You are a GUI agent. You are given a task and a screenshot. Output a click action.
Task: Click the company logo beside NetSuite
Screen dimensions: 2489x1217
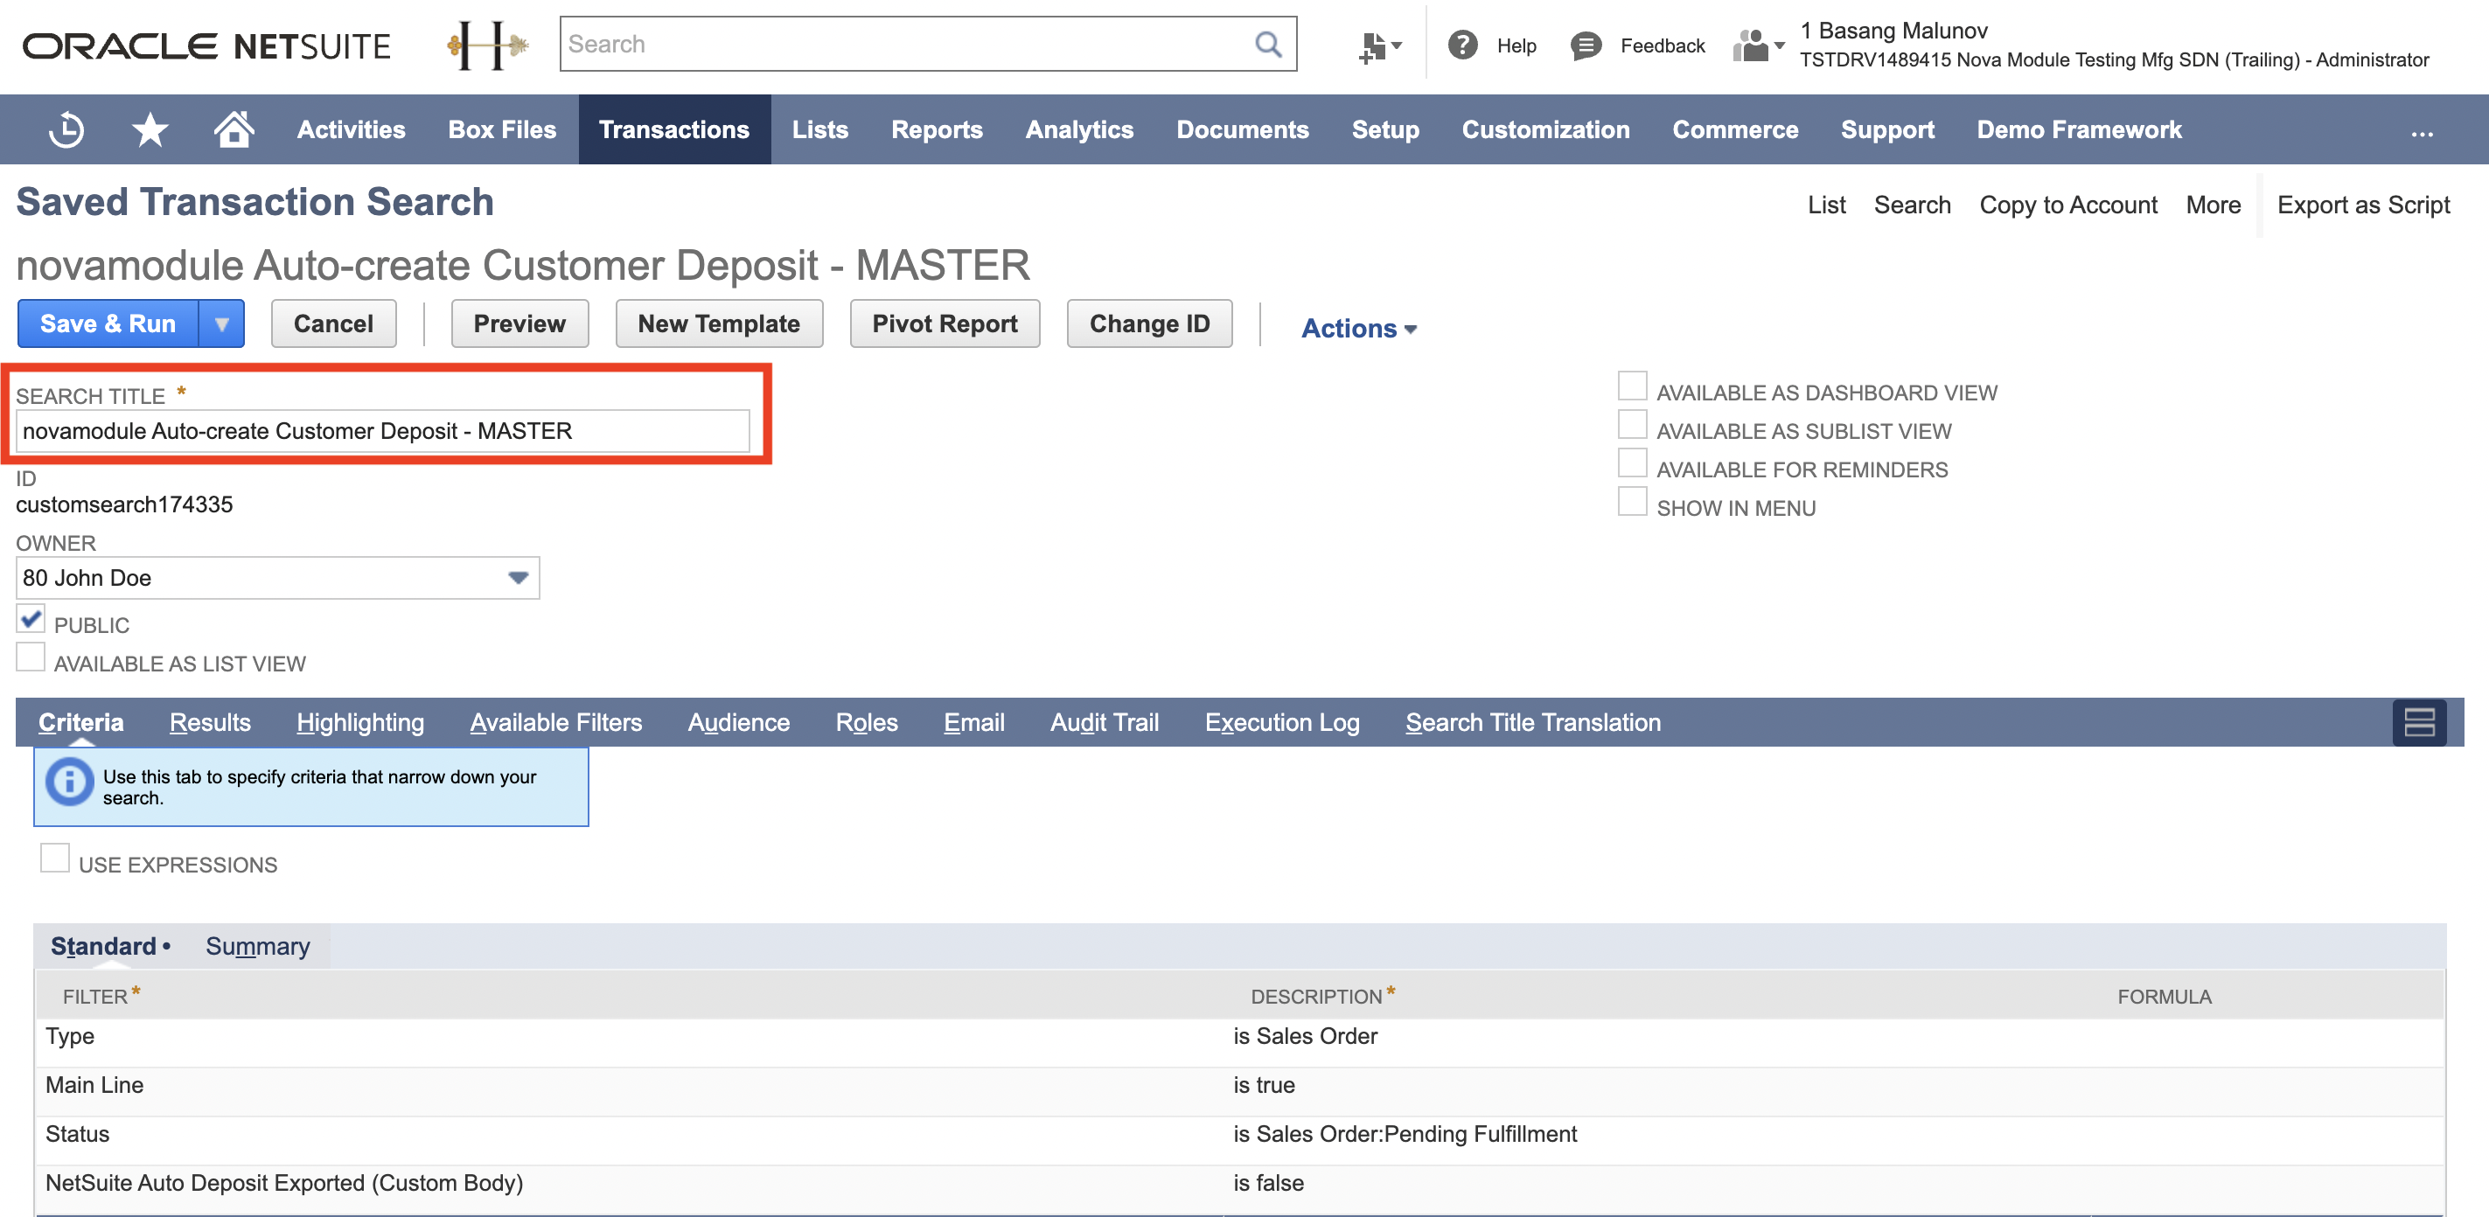click(x=487, y=45)
